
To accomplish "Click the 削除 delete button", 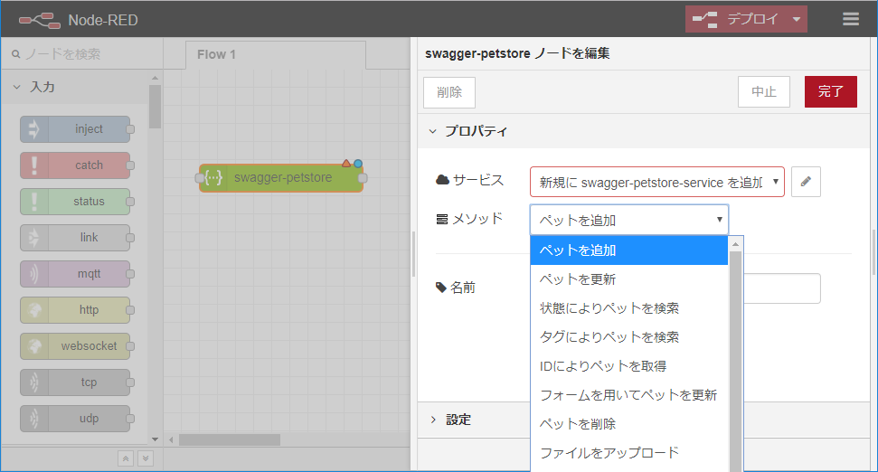I will 449,92.
